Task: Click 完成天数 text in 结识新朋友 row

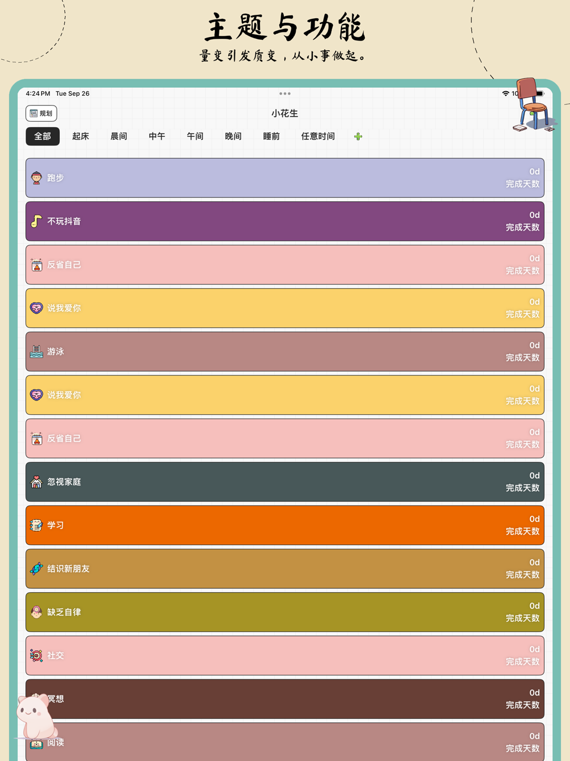Action: (523, 575)
